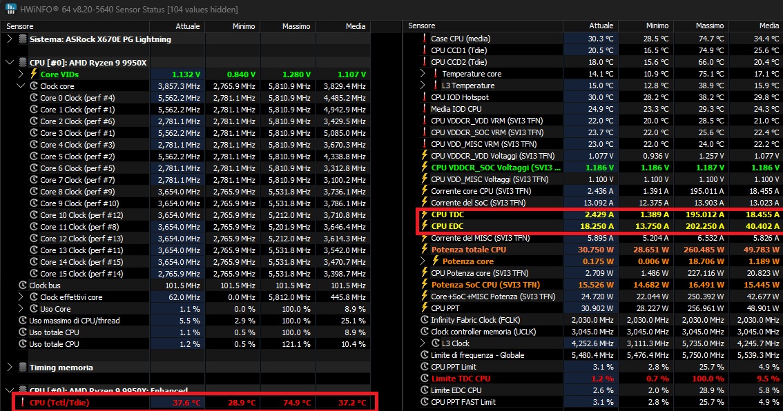Screen dimensions: 783x411
Task: Click the HWiNFO app icon in title bar
Action: [10, 9]
